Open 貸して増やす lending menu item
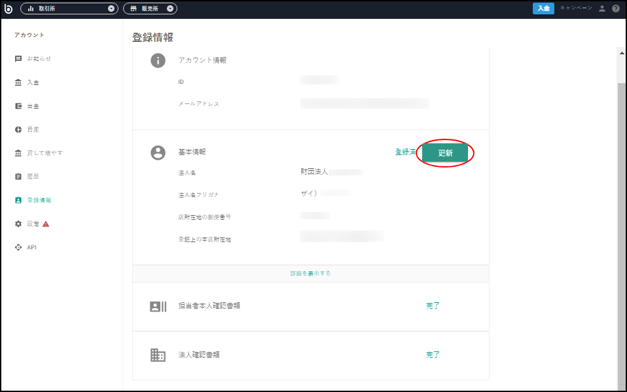Image resolution: width=627 pixels, height=392 pixels. (x=39, y=152)
